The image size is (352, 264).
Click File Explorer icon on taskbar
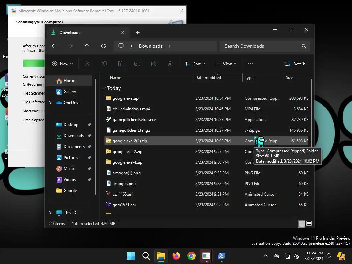tap(161, 256)
